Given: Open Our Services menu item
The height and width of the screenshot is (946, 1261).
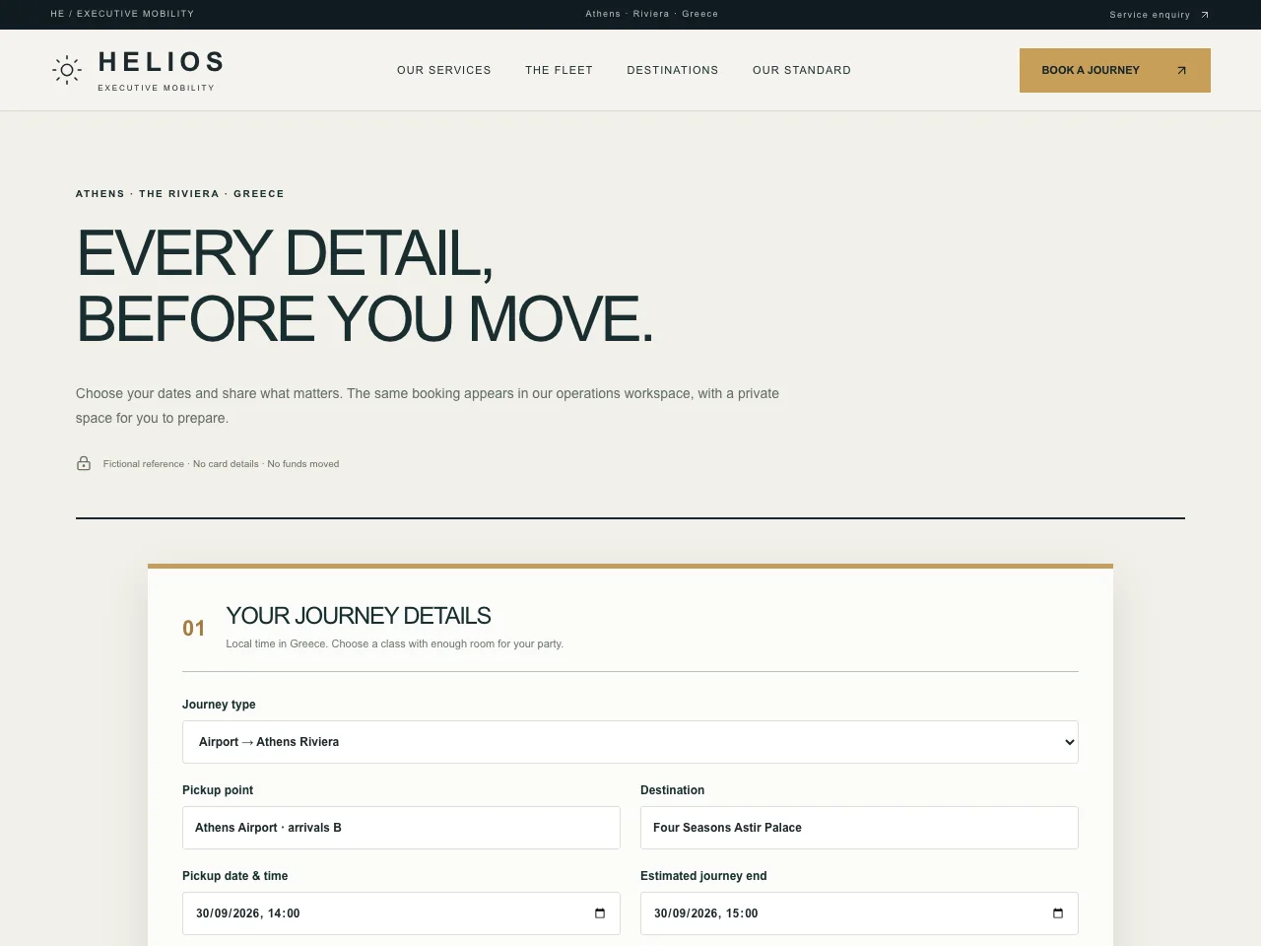Looking at the screenshot, I should pyautogui.click(x=444, y=70).
